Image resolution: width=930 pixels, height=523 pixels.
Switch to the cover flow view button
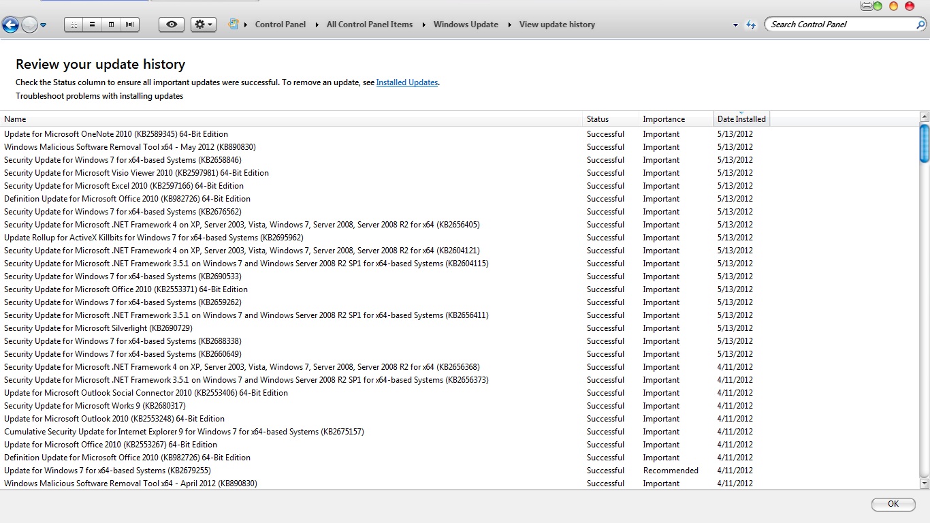[x=130, y=25]
